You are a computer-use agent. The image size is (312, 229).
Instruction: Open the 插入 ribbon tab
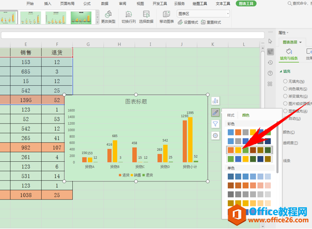pyautogui.click(x=48, y=3)
